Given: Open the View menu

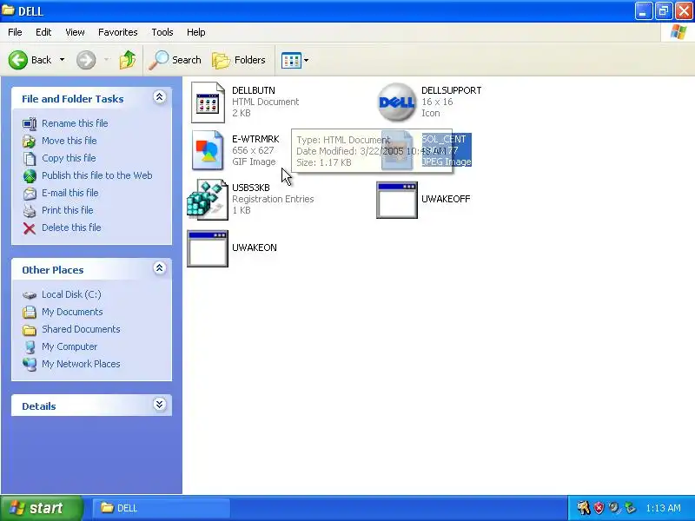Looking at the screenshot, I should pos(75,32).
